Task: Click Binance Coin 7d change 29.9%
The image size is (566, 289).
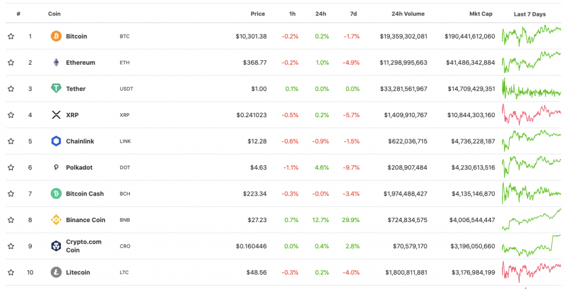Action: click(351, 220)
